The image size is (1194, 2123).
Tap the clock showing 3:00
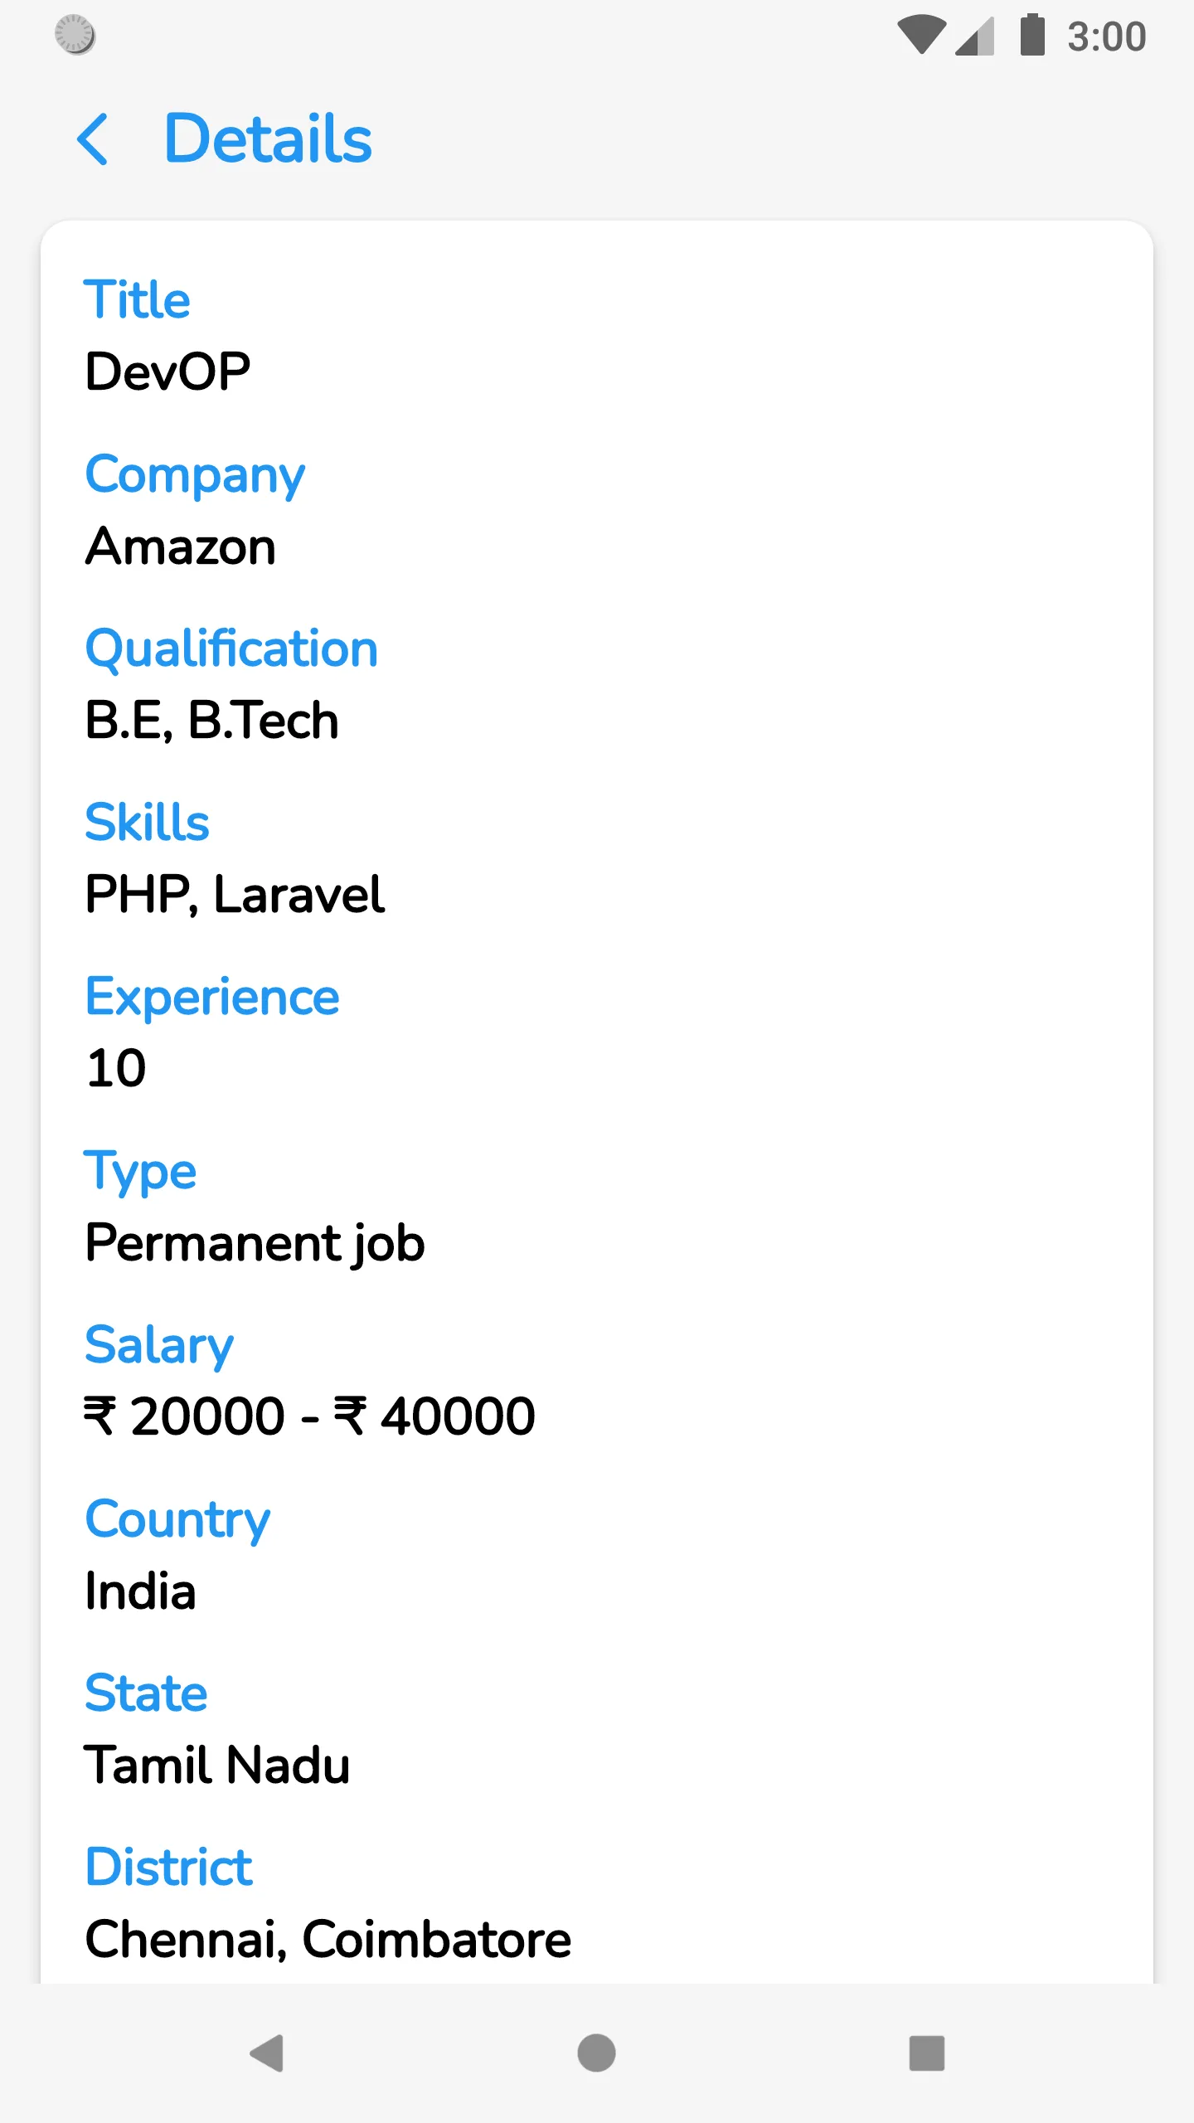click(1107, 36)
